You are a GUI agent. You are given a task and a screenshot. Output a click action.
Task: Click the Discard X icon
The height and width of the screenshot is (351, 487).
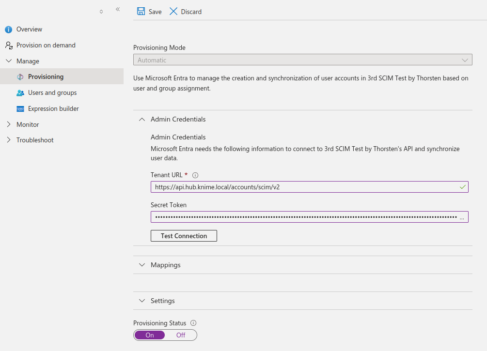point(173,12)
